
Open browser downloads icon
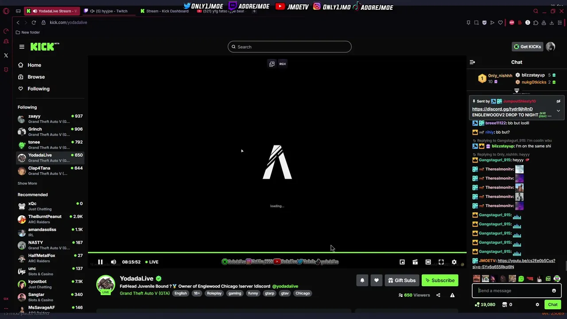(551, 23)
